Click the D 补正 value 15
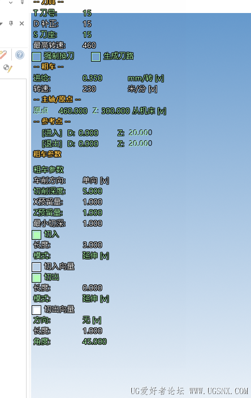 click(x=87, y=24)
